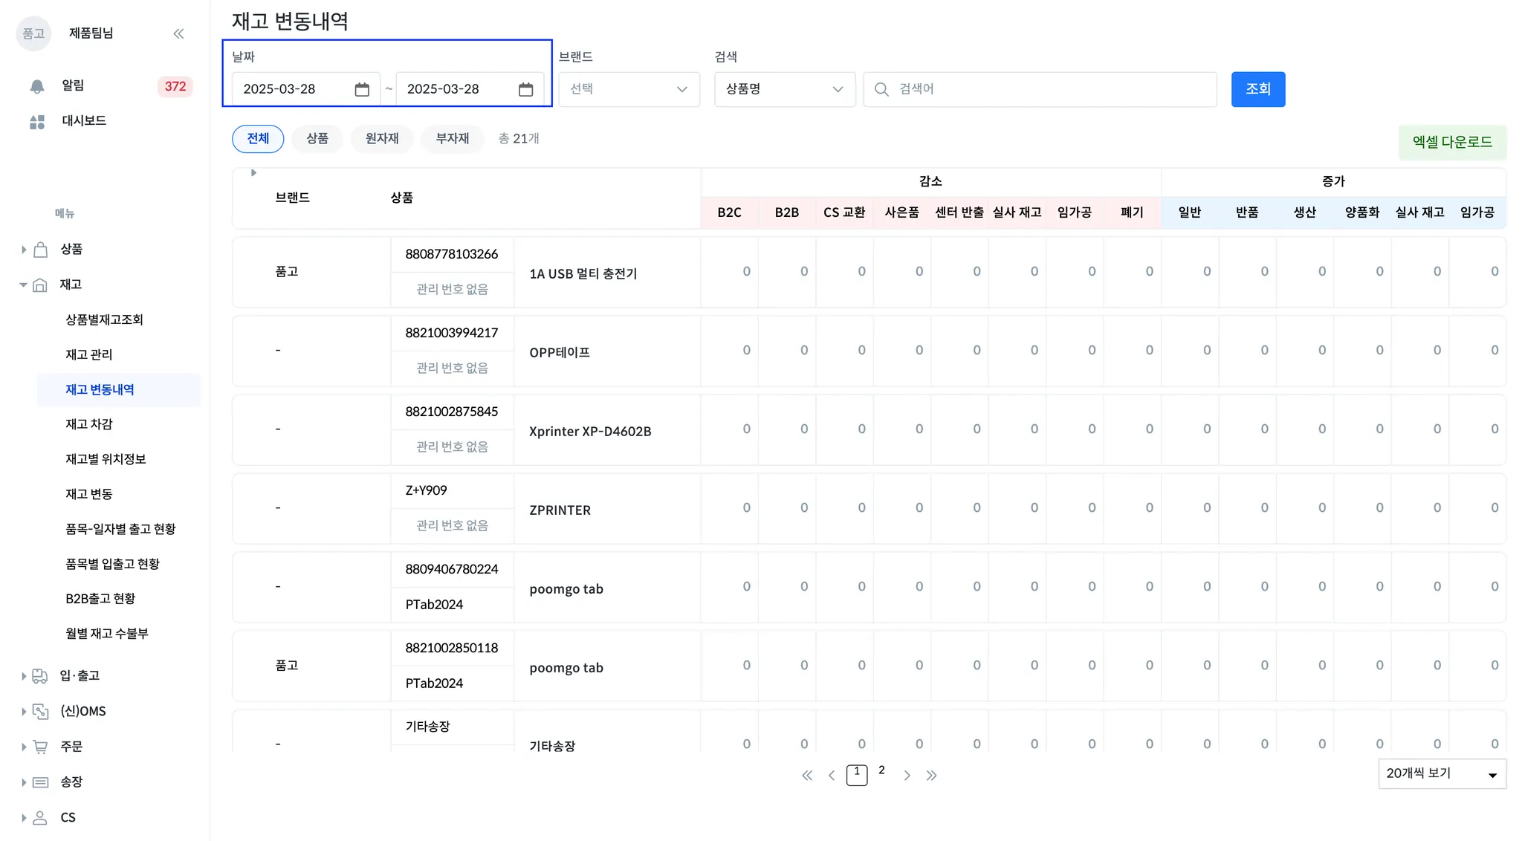Click the blue 조회 button
Image resolution: width=1522 pixels, height=841 pixels.
(1257, 89)
